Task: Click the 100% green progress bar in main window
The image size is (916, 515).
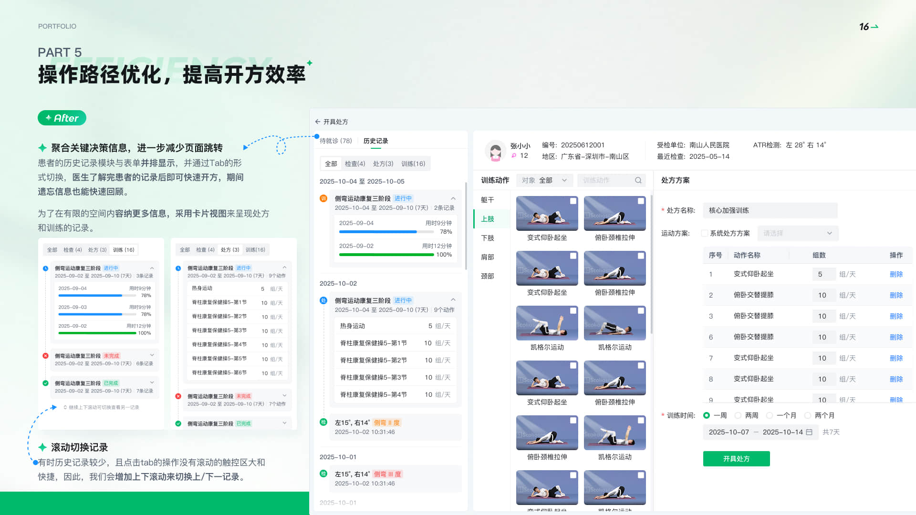Action: (x=386, y=255)
